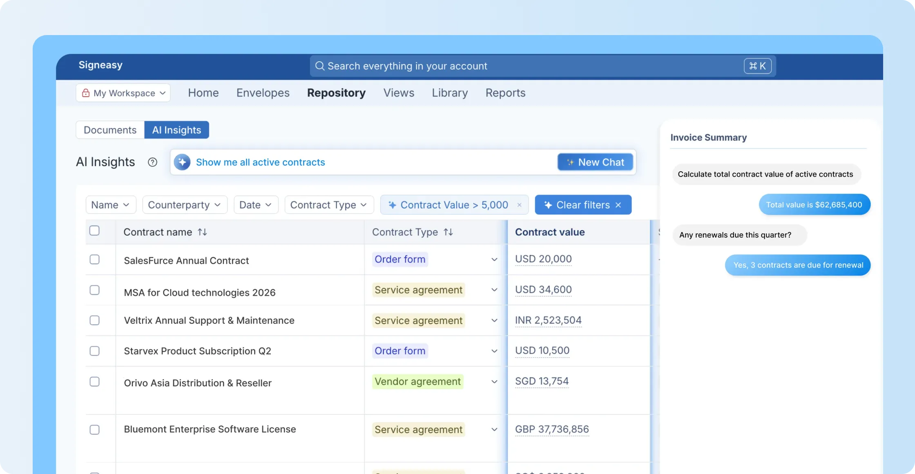Switch to the Views tab
This screenshot has height=474, width=915.
click(399, 93)
